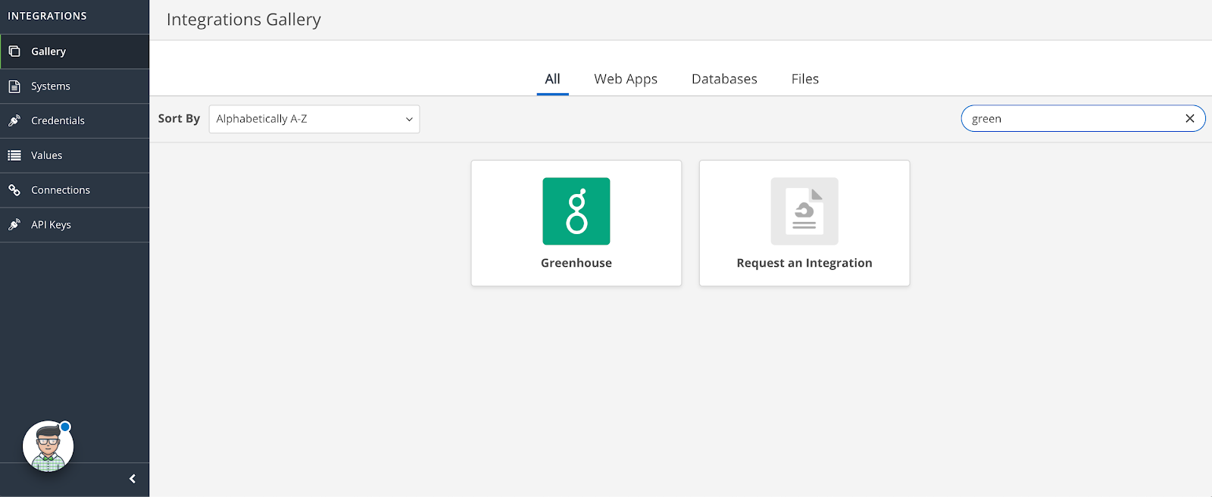Open API Keys in the sidebar
1212x497 pixels.
(x=75, y=225)
